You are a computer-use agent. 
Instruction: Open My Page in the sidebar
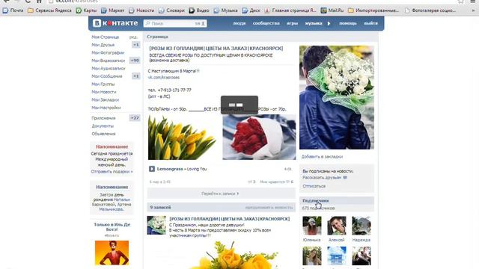106,37
